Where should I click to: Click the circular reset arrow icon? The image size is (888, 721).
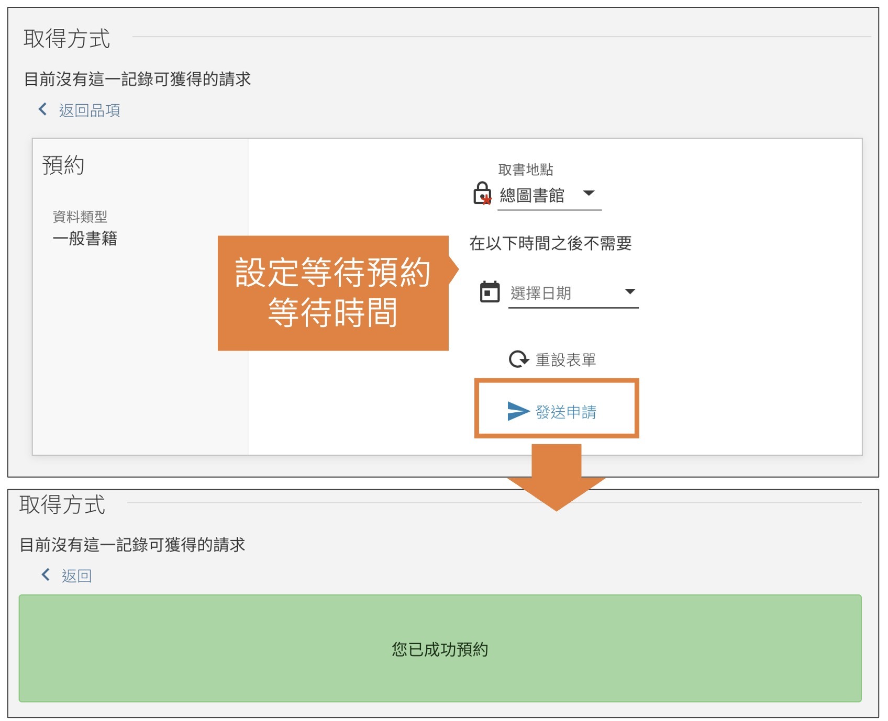(518, 359)
